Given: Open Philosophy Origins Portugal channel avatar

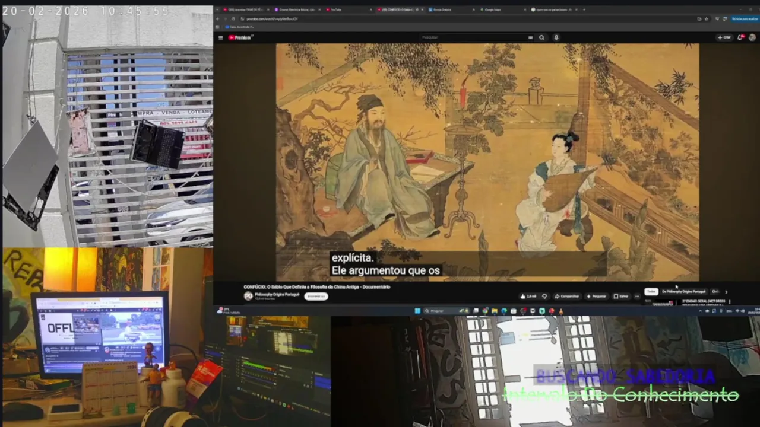Looking at the screenshot, I should pos(248,296).
